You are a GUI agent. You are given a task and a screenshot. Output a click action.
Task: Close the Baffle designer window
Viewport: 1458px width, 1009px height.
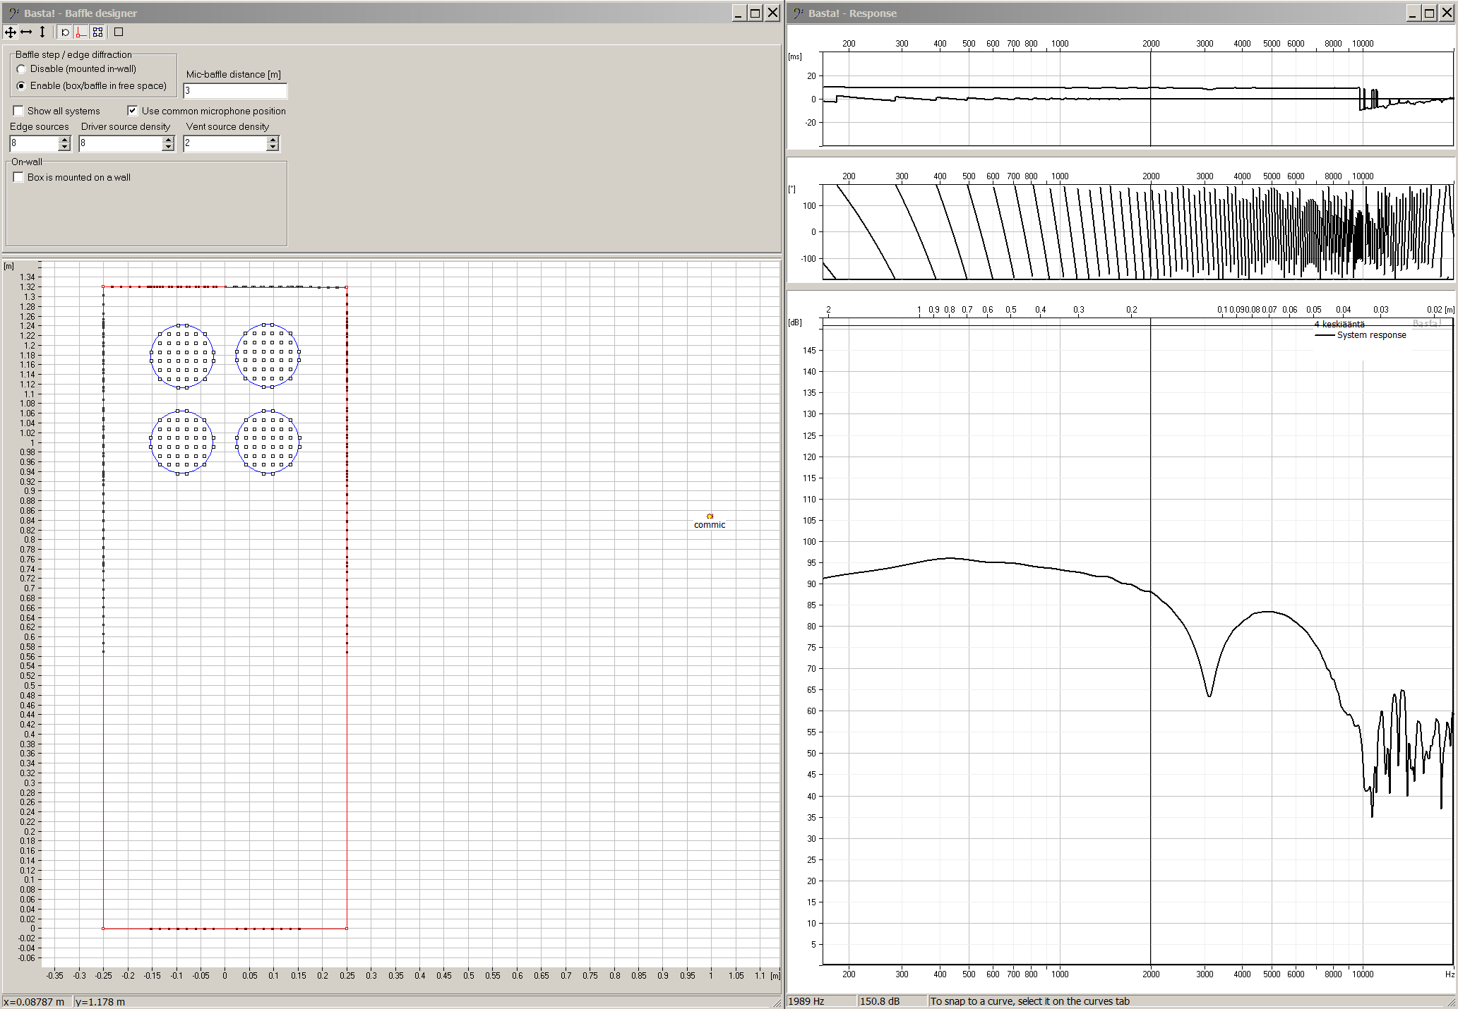pos(773,13)
